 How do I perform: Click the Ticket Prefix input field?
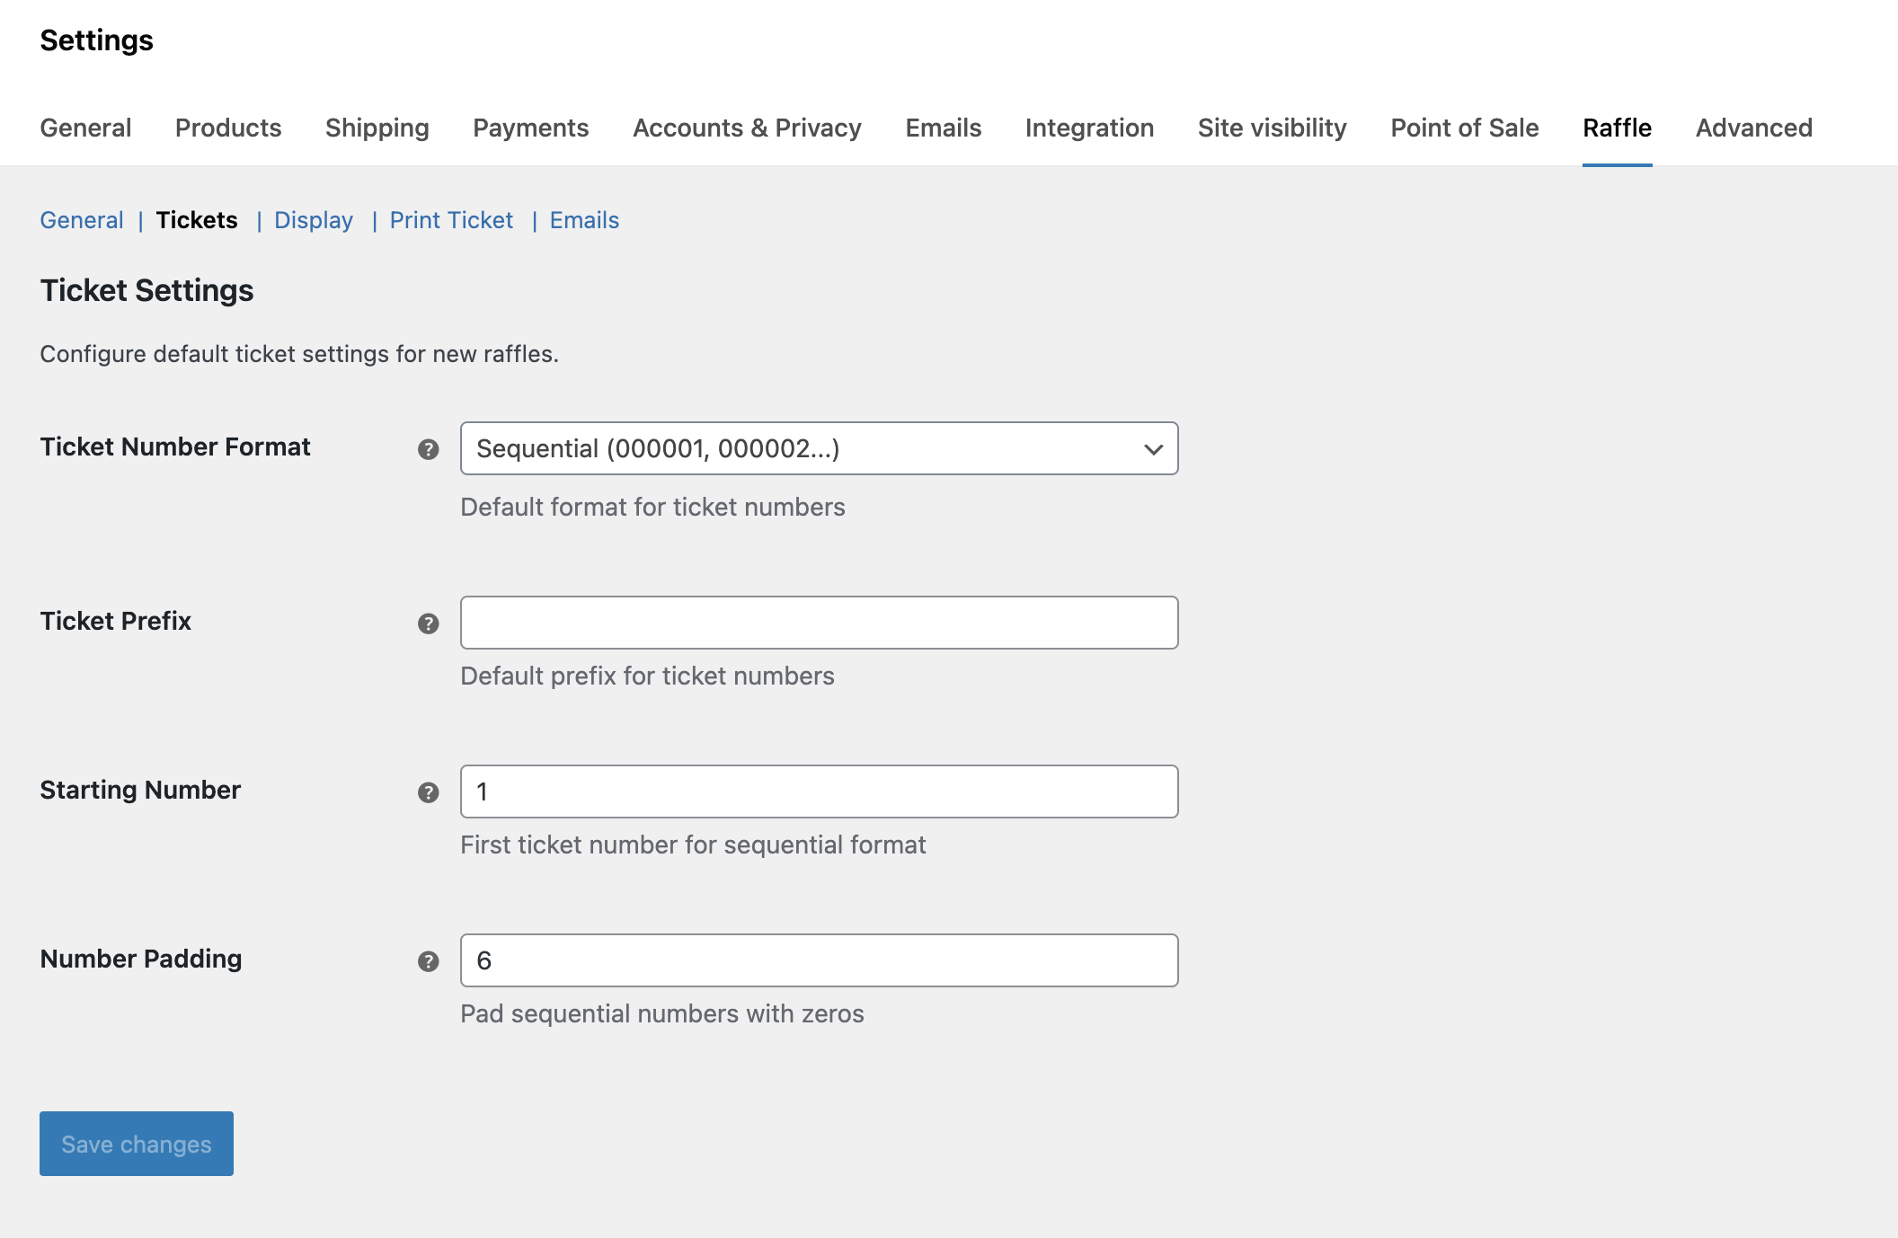[x=818, y=622]
